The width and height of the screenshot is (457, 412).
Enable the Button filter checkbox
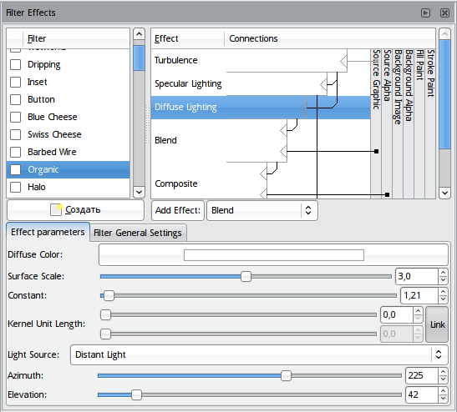click(15, 99)
